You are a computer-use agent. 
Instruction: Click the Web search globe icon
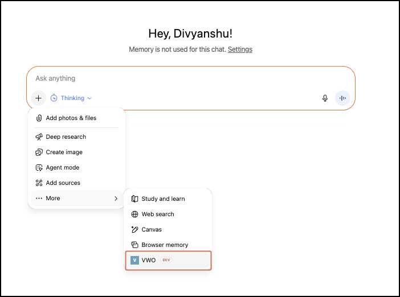tap(134, 214)
